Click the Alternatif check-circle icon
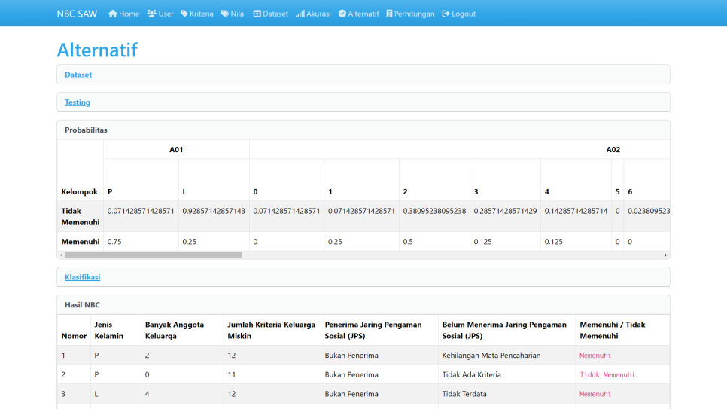This screenshot has height=409, width=727. coord(342,14)
